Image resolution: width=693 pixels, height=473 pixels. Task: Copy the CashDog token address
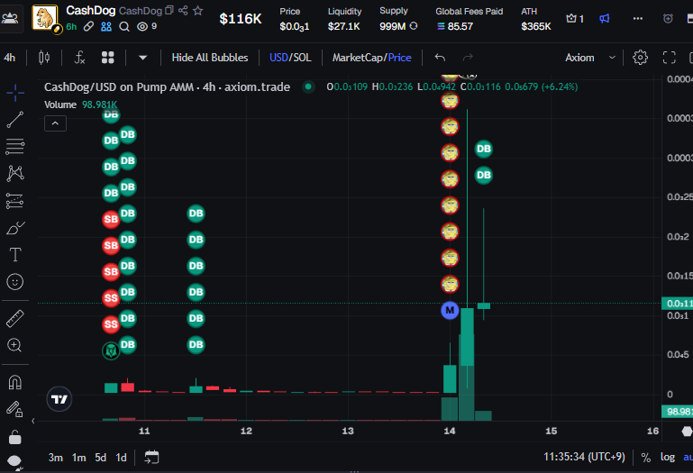tap(169, 10)
